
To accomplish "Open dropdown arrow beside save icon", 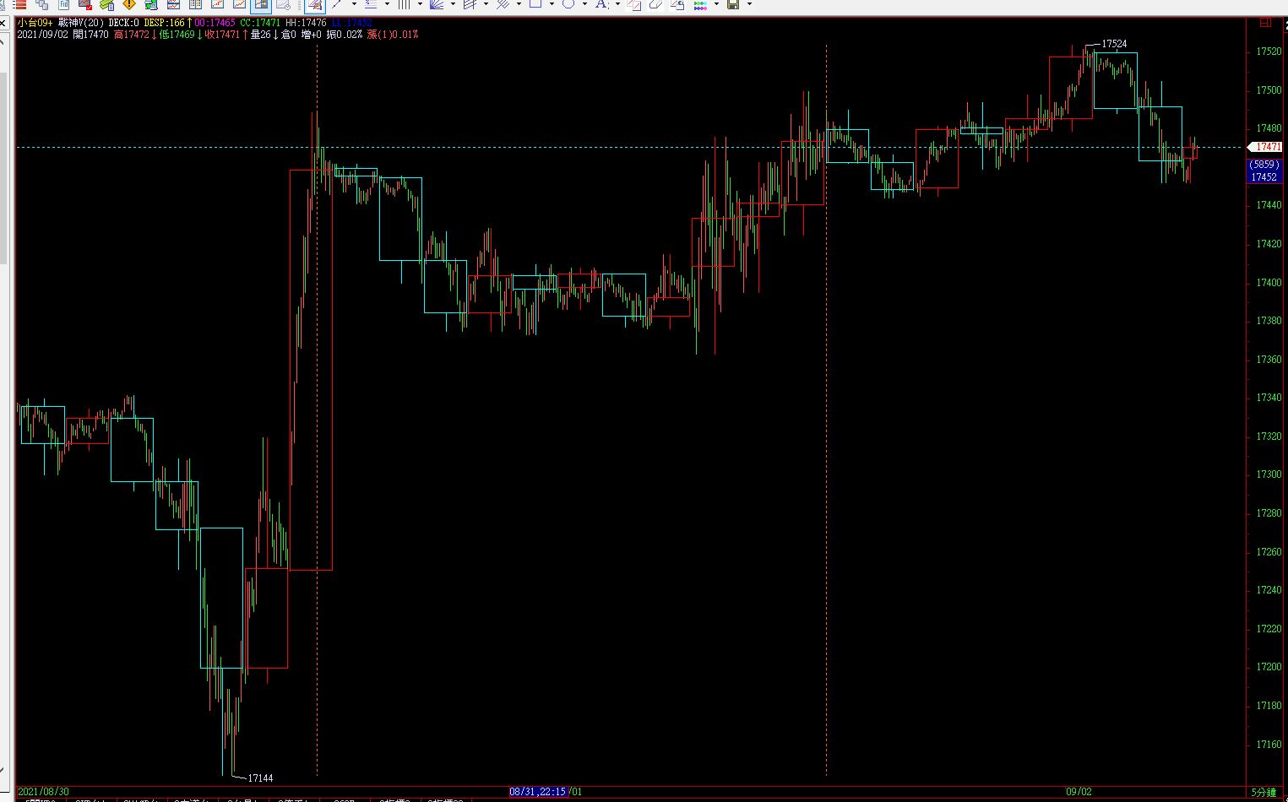I will (x=749, y=4).
